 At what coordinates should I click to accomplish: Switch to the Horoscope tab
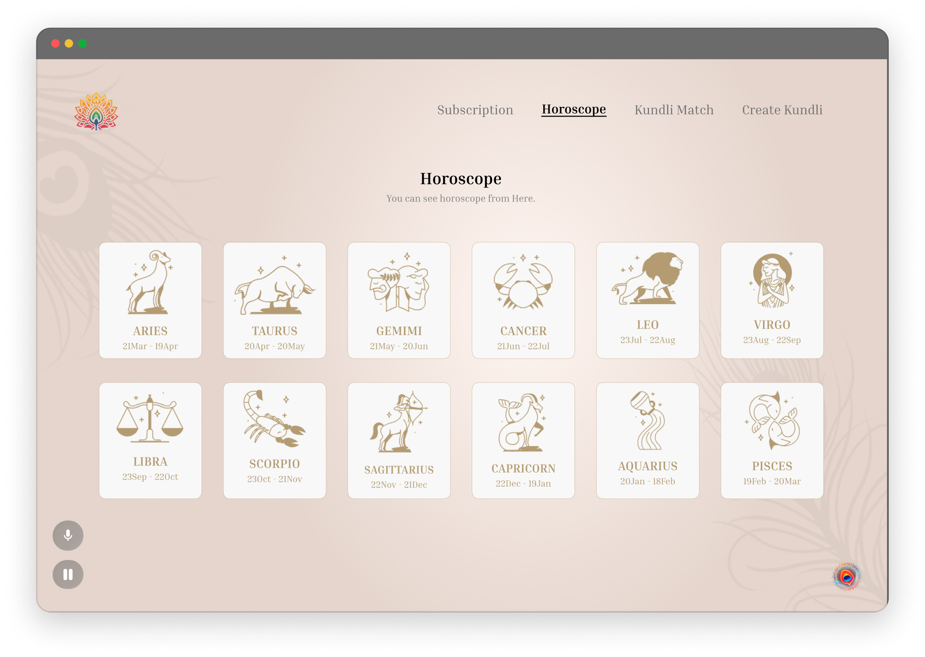click(x=574, y=110)
